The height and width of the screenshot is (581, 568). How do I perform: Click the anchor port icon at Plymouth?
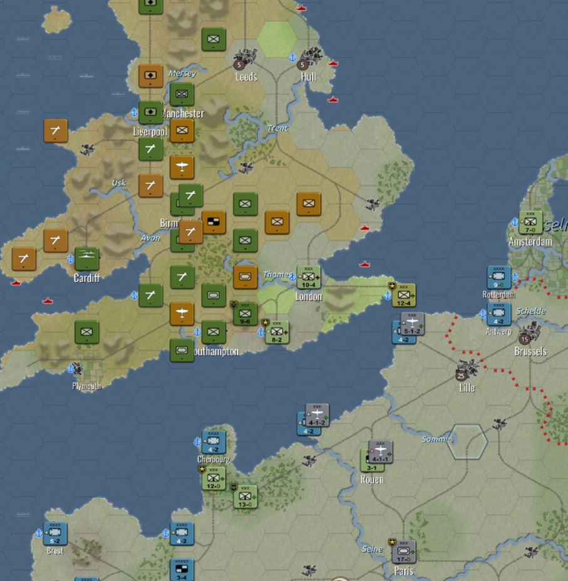(x=70, y=369)
